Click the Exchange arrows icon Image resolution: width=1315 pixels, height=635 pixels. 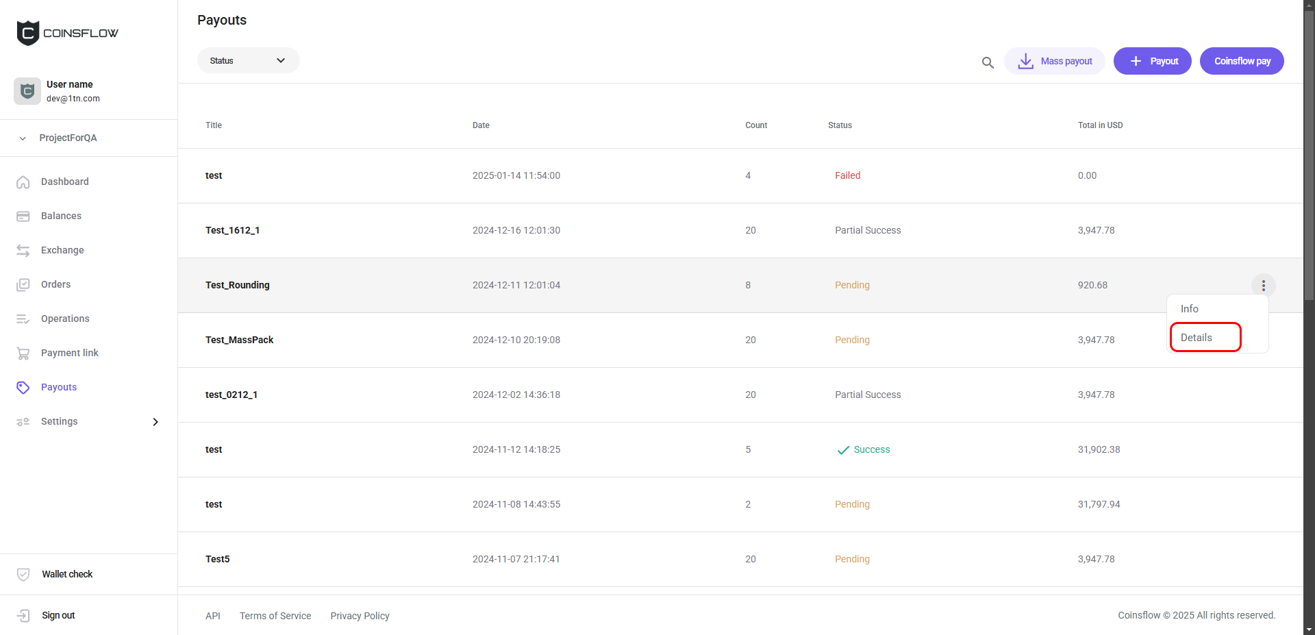click(23, 251)
